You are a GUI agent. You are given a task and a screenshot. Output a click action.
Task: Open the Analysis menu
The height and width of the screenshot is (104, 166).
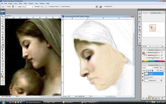pos(31,3)
